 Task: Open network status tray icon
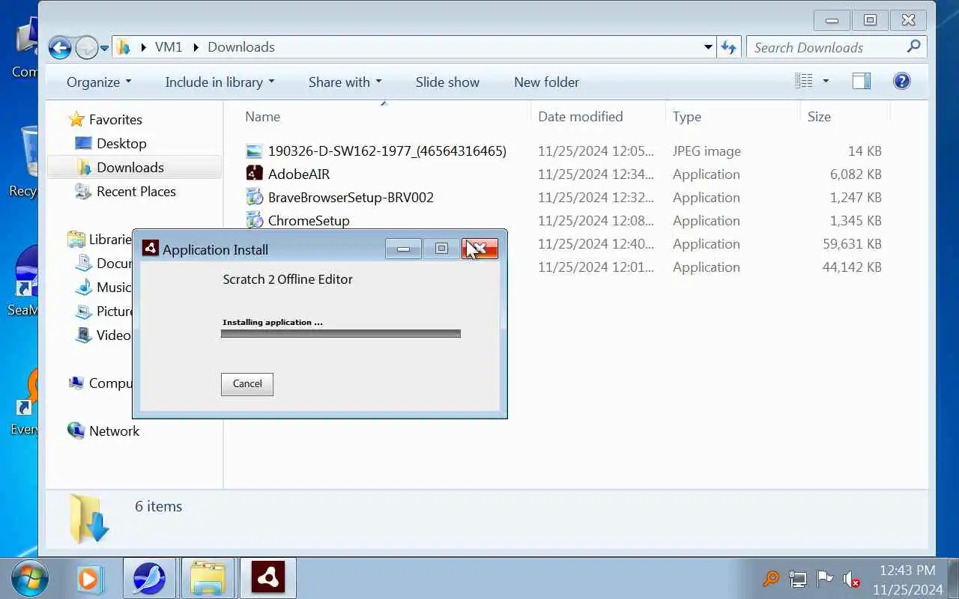point(797,579)
